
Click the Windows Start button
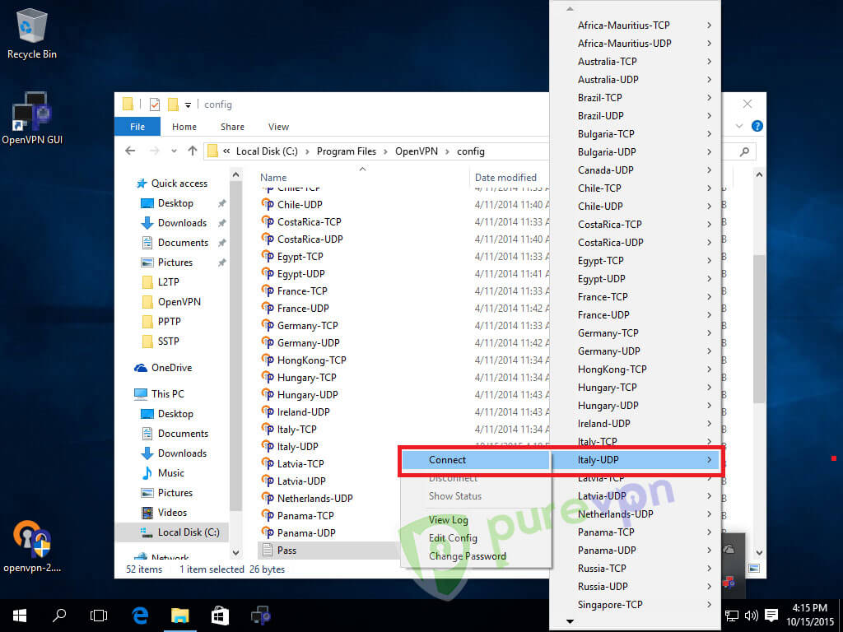tap(20, 616)
